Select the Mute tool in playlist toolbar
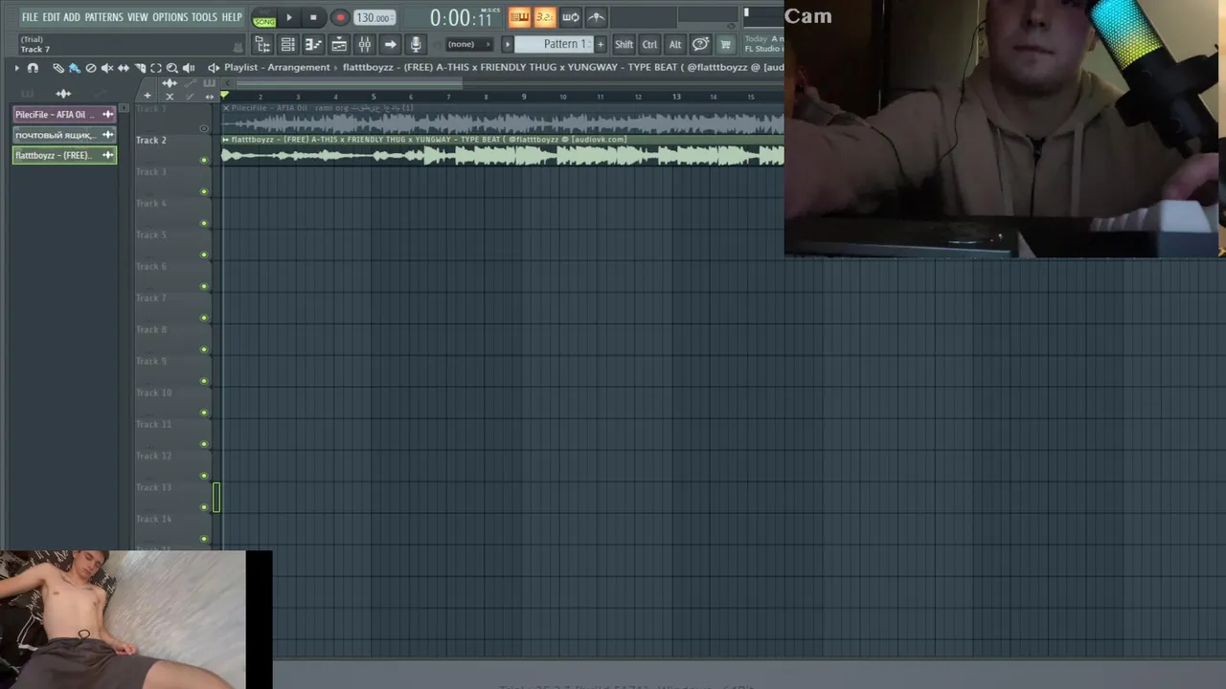 tap(107, 68)
